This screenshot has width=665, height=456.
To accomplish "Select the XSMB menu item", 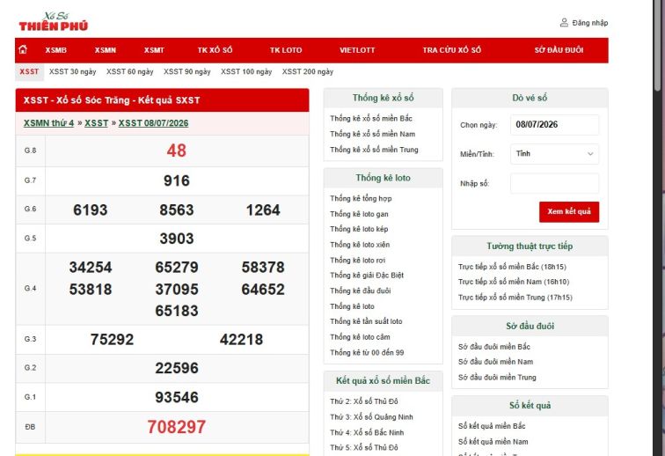I will [x=56, y=50].
